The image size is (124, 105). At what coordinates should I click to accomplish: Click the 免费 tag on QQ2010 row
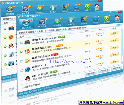coord(54,72)
